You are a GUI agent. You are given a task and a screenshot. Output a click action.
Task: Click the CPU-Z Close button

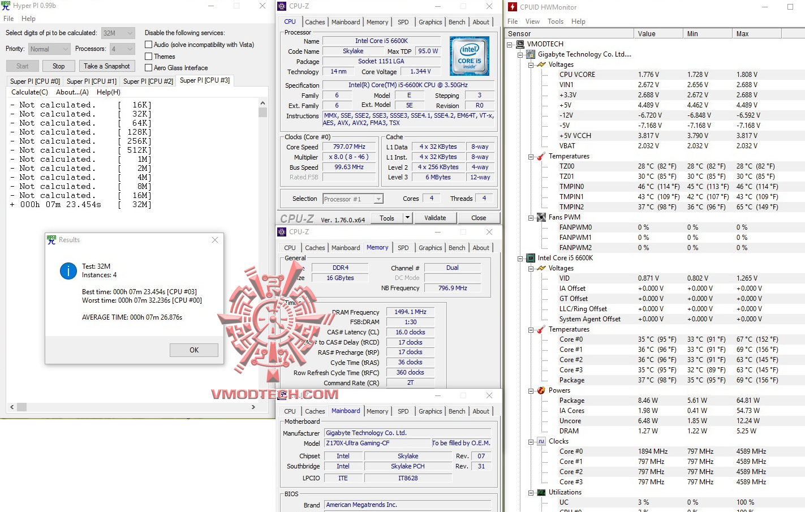479,218
